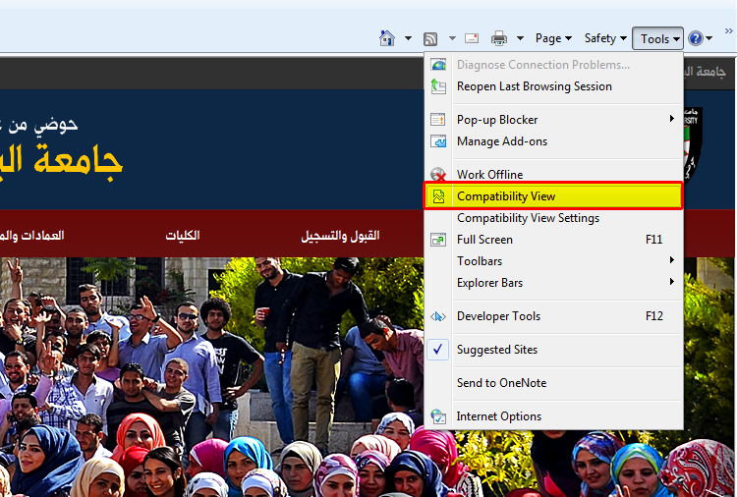
Task: Open the الكليات navigation link
Action: coord(183,235)
